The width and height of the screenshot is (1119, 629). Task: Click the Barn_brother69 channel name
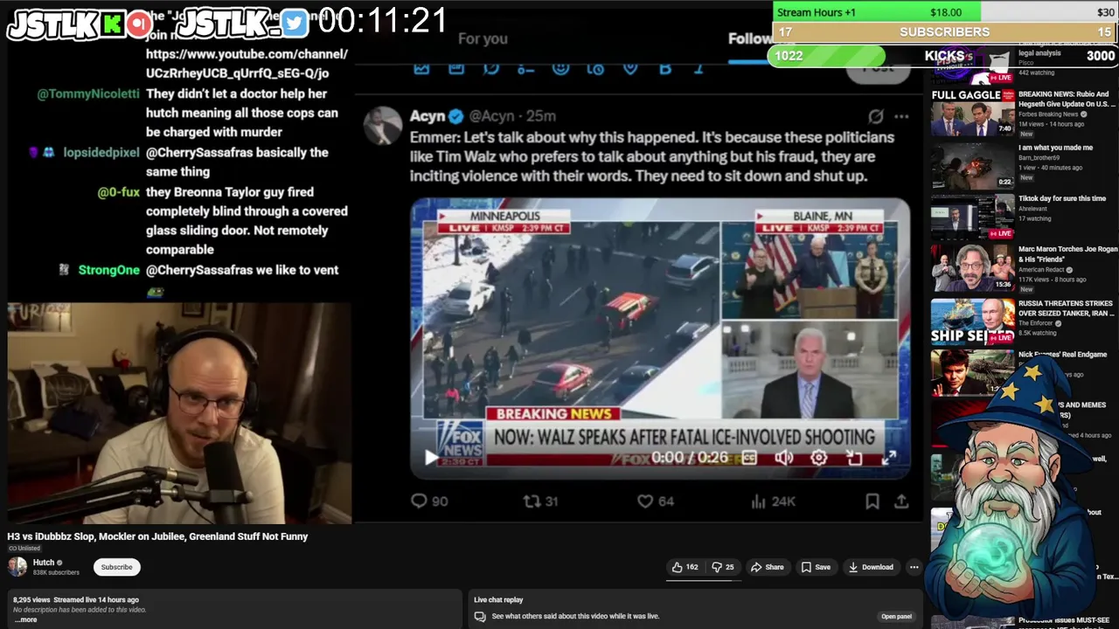click(1040, 158)
